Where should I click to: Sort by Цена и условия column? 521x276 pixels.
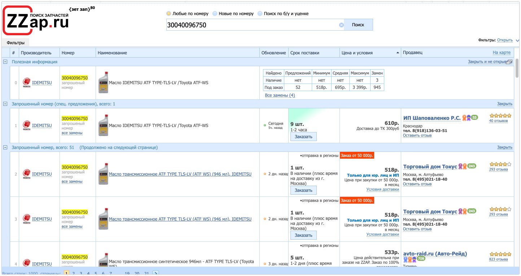370,53
